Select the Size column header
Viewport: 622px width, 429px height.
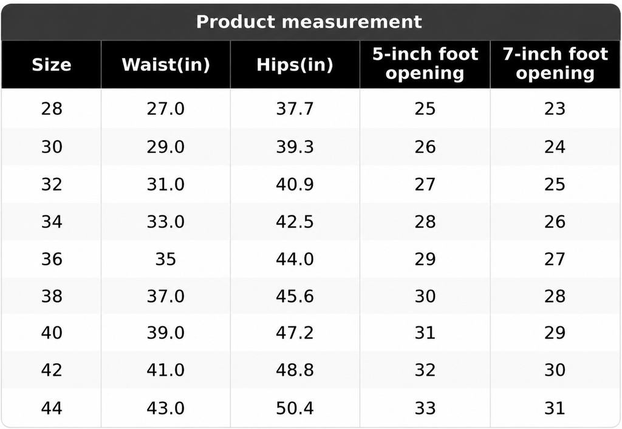click(x=52, y=64)
